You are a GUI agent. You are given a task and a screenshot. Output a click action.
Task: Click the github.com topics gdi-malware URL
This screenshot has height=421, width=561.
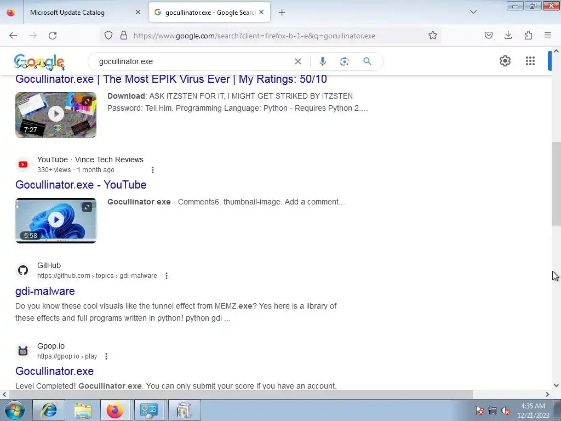click(97, 276)
